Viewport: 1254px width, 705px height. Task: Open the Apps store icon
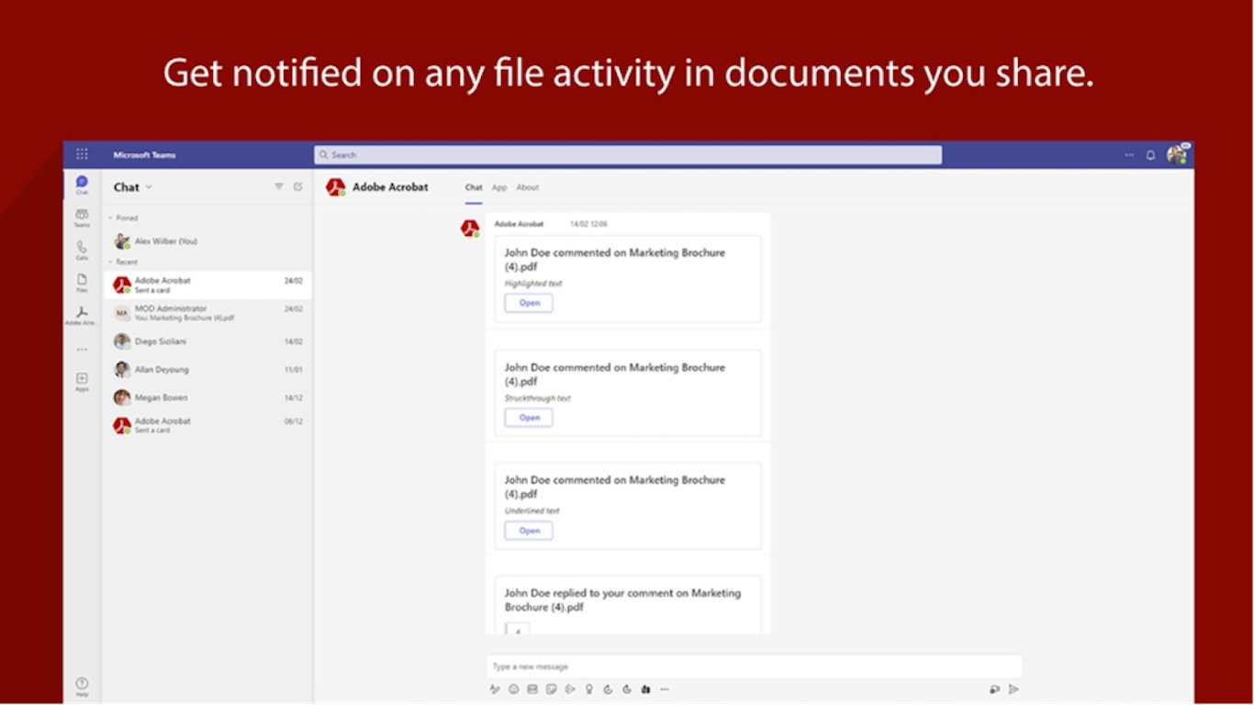click(x=82, y=382)
